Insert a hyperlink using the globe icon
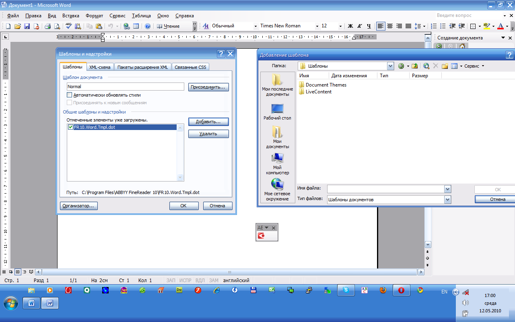 pyautogui.click(x=126, y=26)
